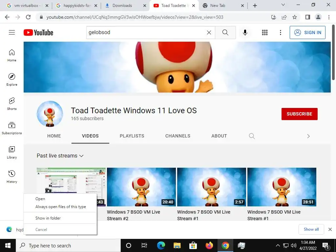Open the YouTube apps grid icon
This screenshot has height=252, width=336.
(x=265, y=32)
